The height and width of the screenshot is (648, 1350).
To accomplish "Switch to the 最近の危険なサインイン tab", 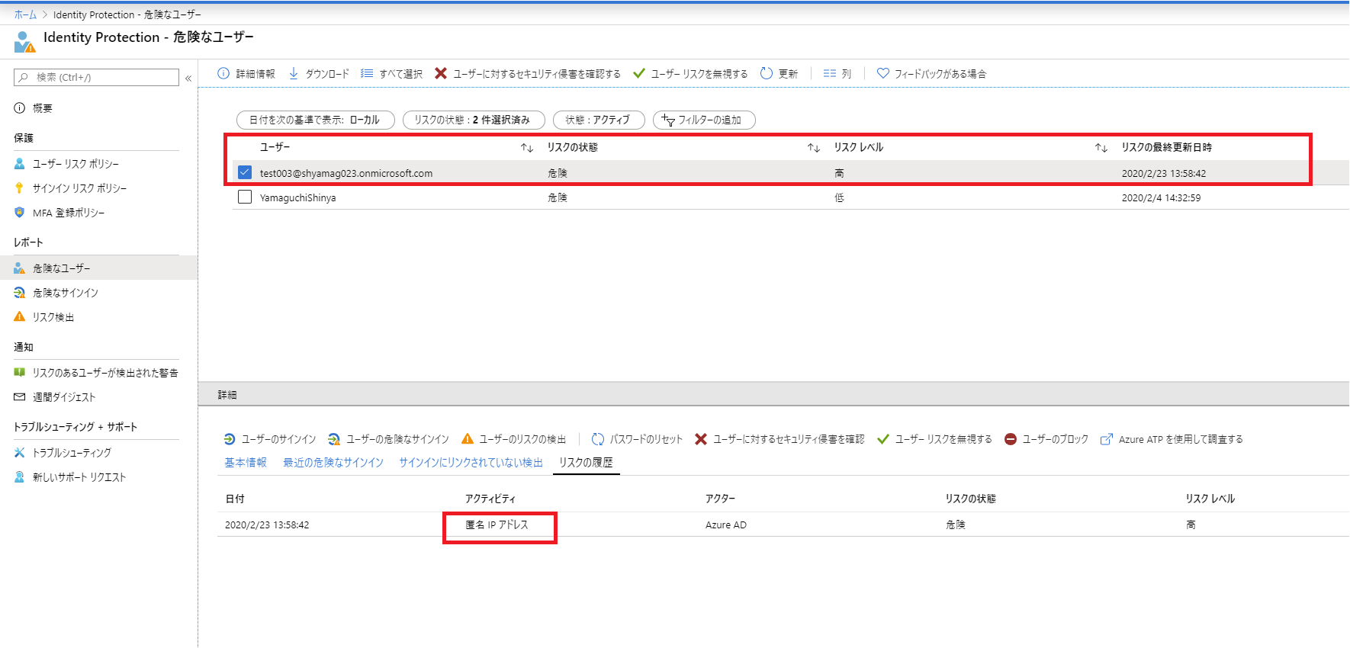I will (333, 463).
